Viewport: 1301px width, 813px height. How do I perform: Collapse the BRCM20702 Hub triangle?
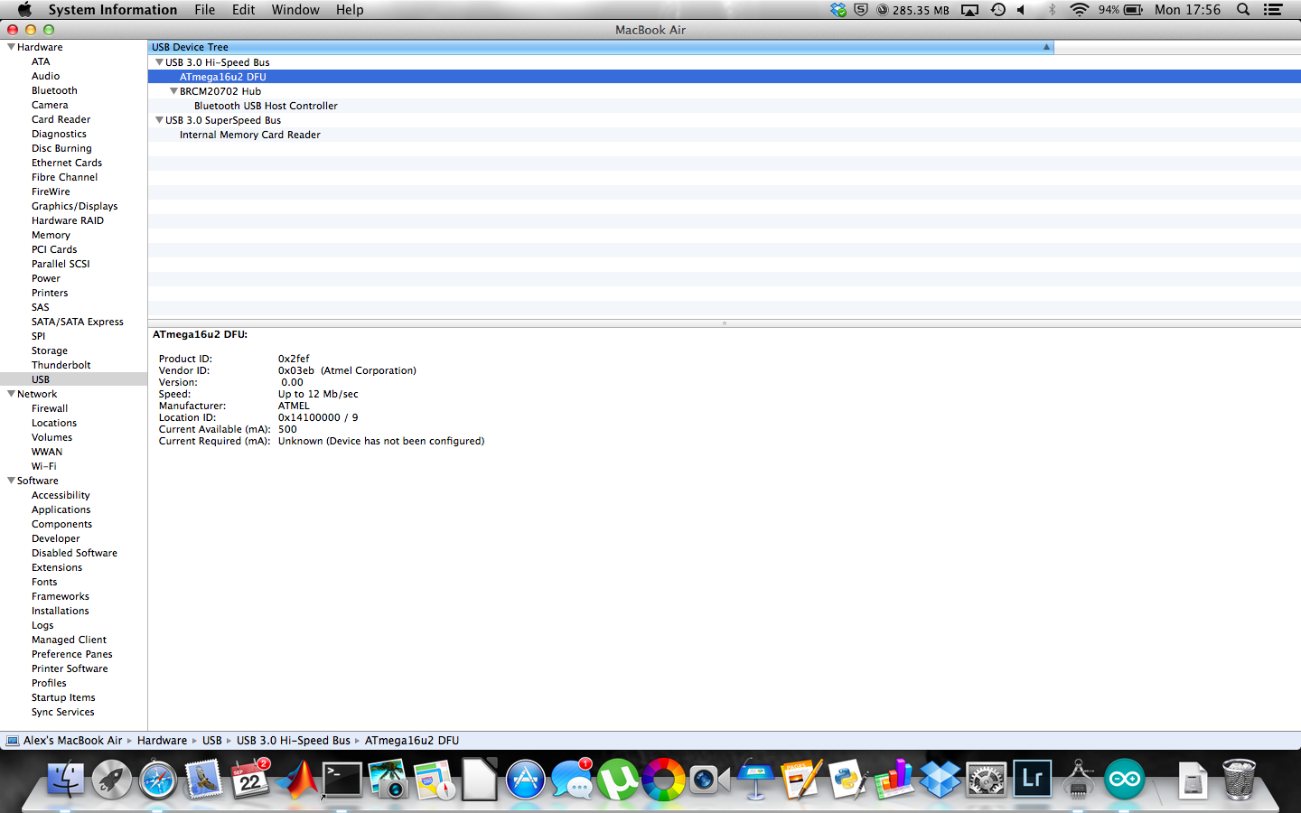(x=173, y=91)
